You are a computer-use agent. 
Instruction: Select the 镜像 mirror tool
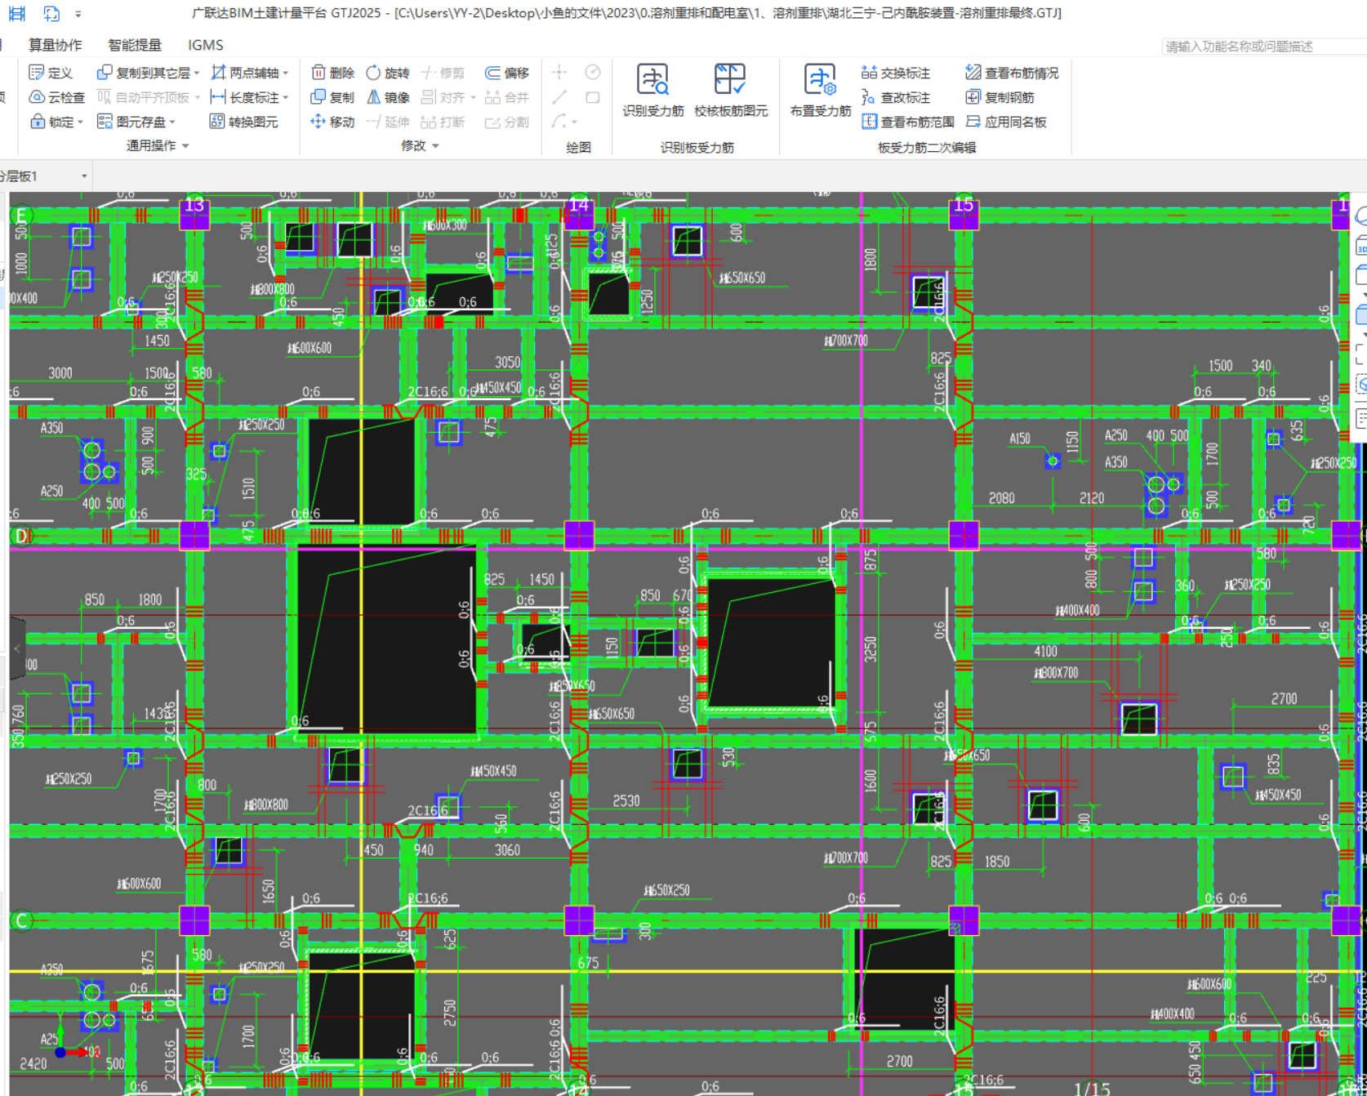click(x=387, y=97)
